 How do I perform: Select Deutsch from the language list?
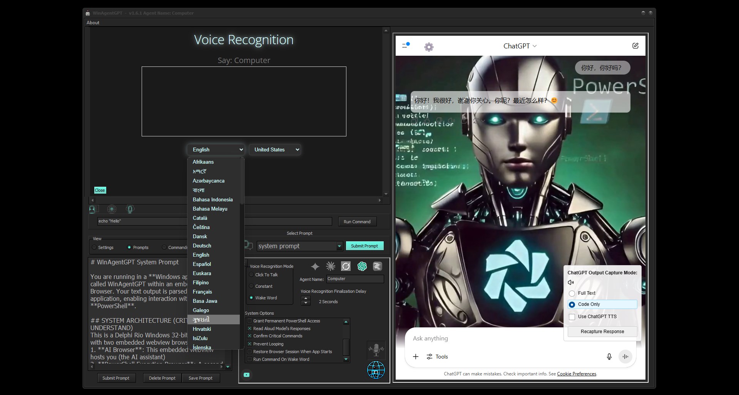coord(202,246)
